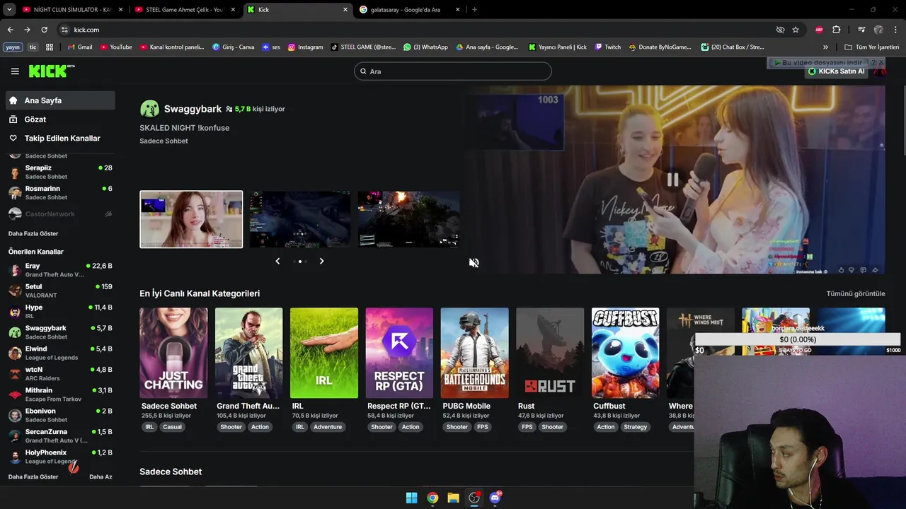Unmute the featured stream audio
The image size is (906, 509).
coord(474,263)
